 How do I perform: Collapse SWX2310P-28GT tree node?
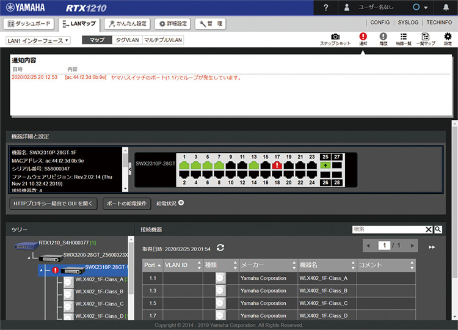[41, 270]
